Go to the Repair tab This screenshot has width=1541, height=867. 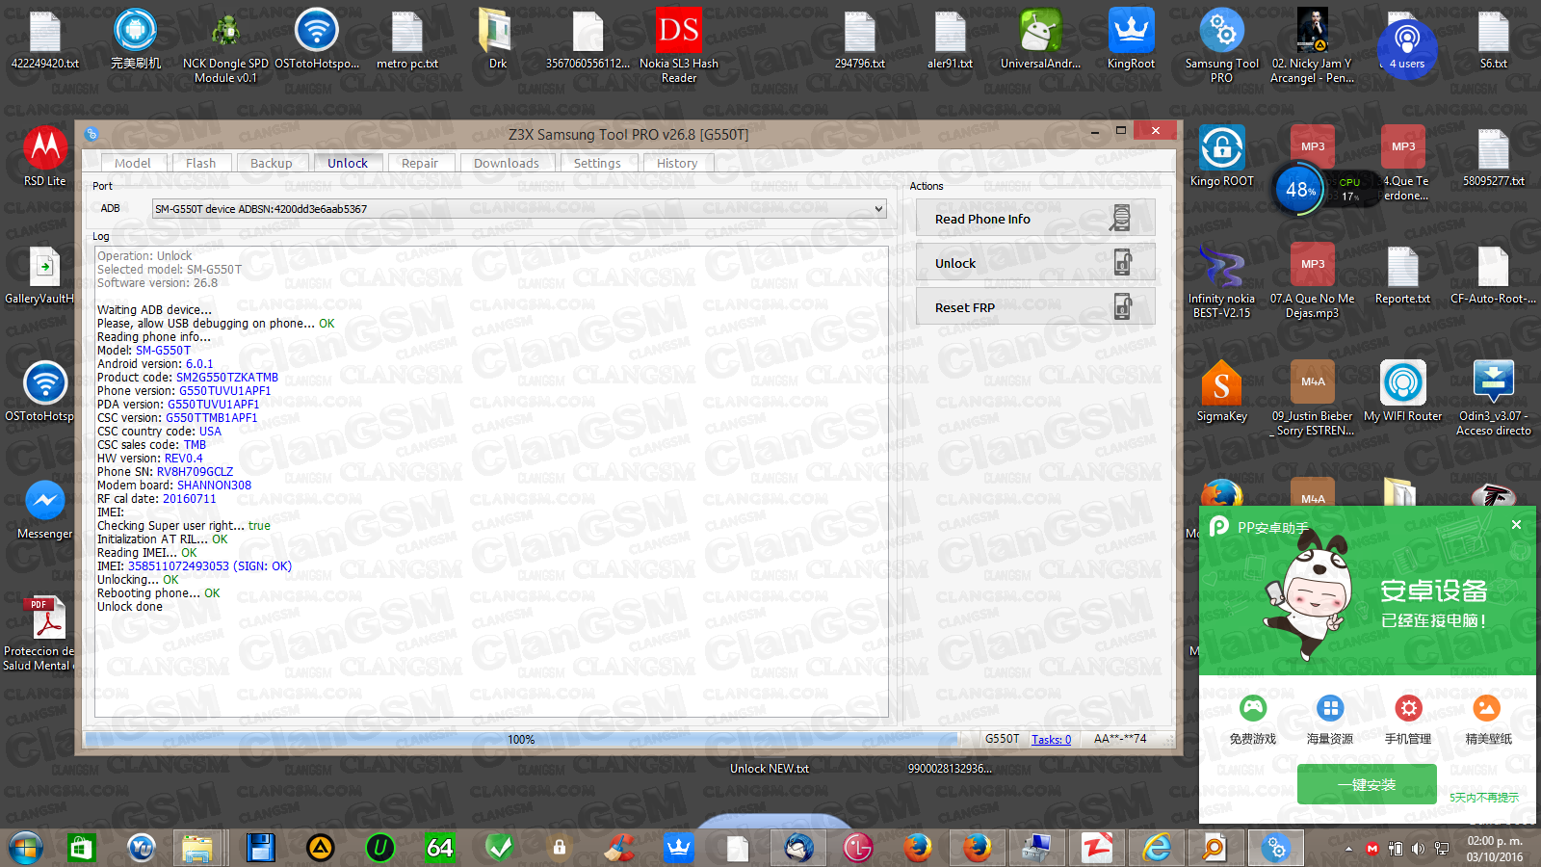click(x=419, y=163)
